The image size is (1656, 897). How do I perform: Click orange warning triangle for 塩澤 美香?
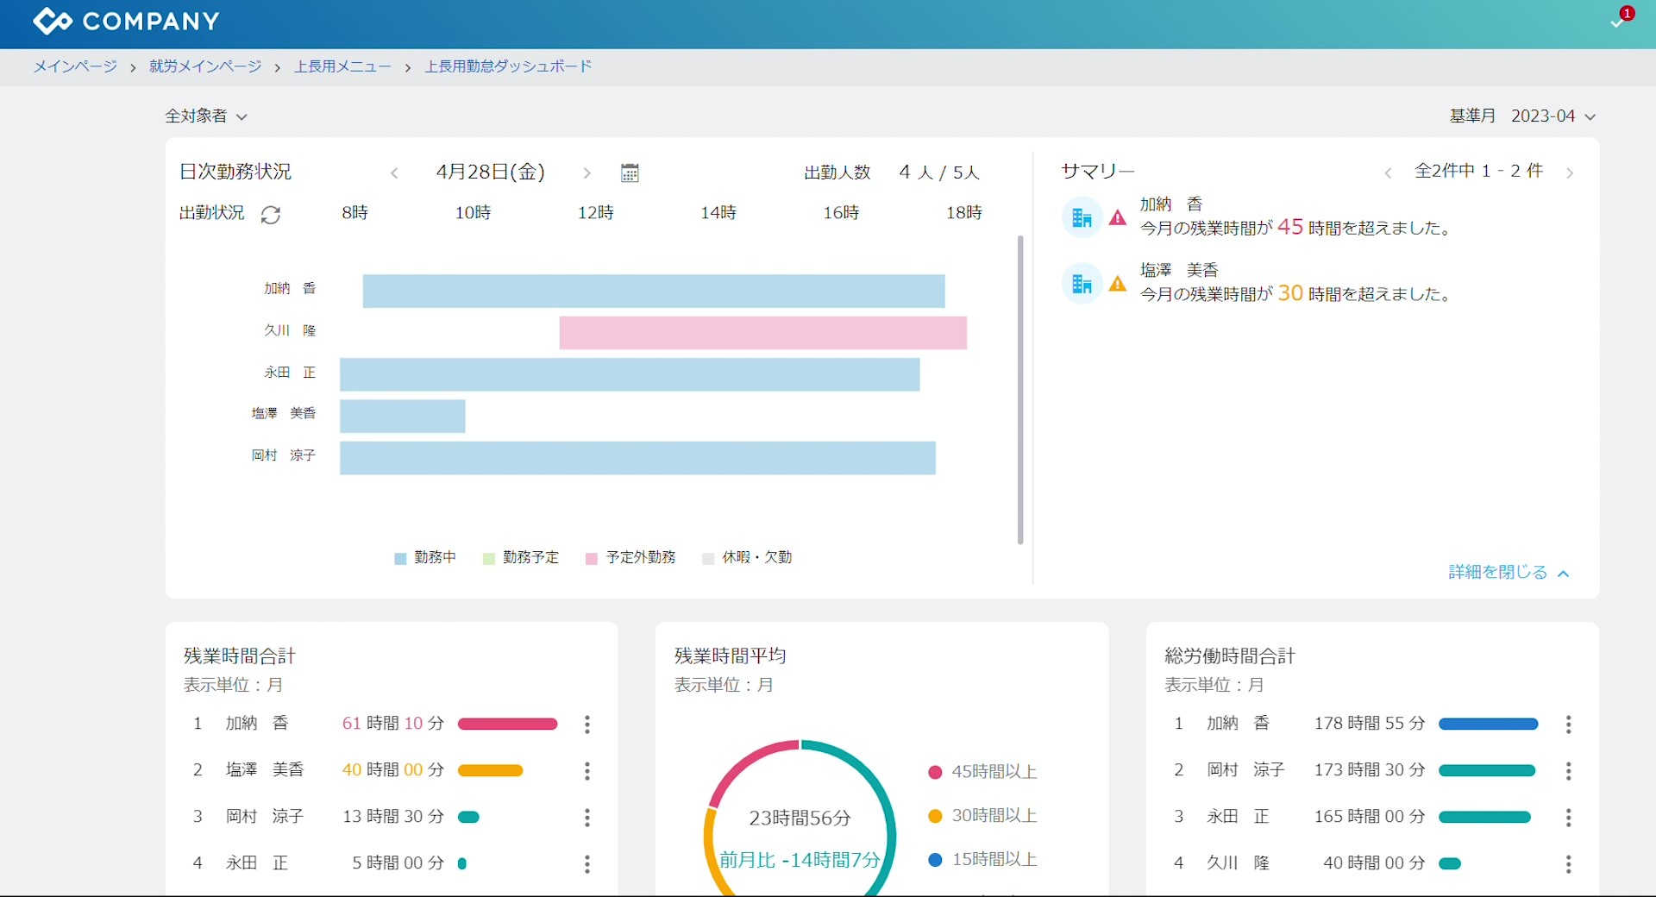(1118, 284)
